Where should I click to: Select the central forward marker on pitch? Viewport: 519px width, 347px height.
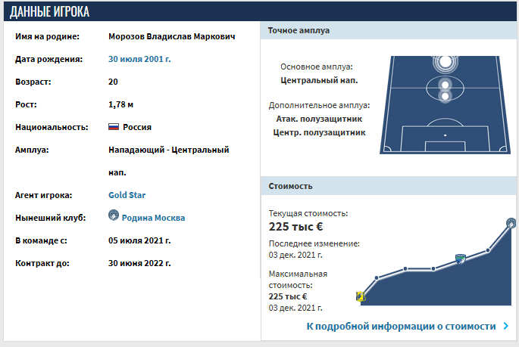(445, 62)
